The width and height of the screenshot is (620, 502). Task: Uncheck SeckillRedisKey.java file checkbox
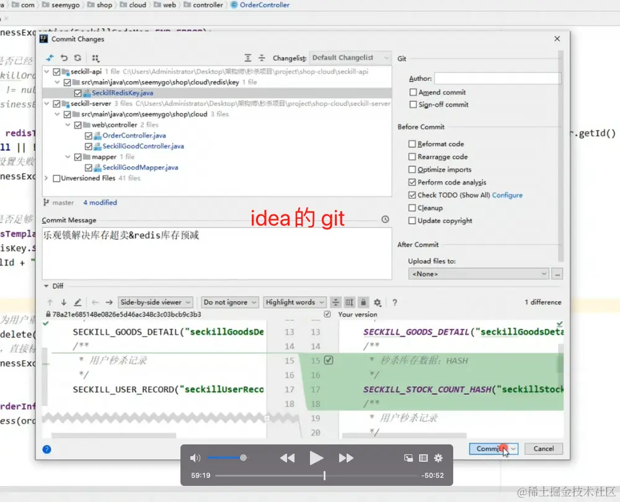(x=78, y=94)
